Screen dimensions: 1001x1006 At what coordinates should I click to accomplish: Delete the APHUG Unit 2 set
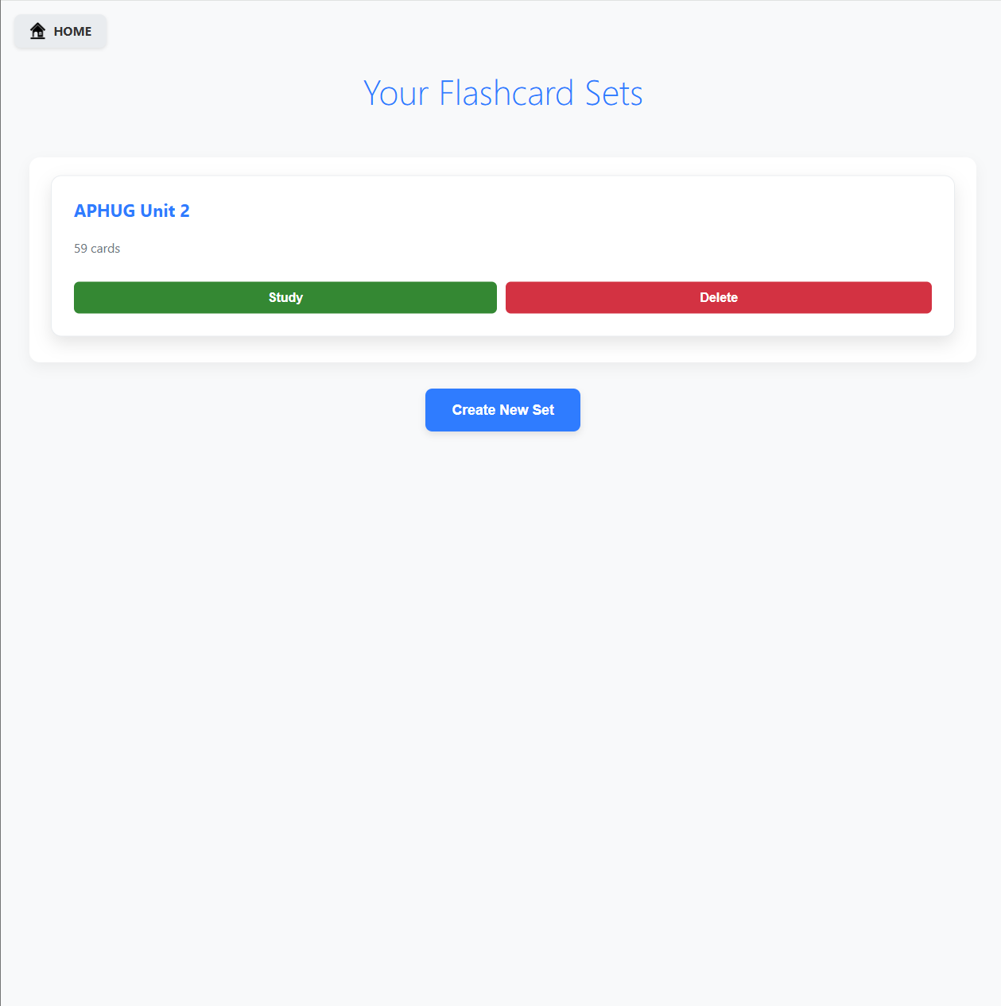[718, 297]
